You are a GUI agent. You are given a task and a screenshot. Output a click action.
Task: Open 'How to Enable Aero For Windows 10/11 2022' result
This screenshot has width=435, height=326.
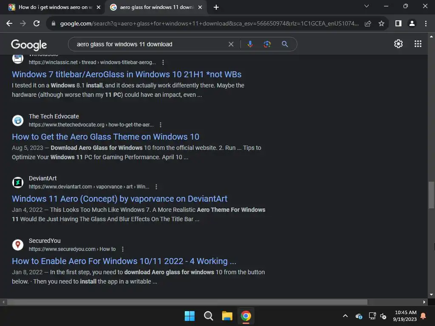coord(124,261)
